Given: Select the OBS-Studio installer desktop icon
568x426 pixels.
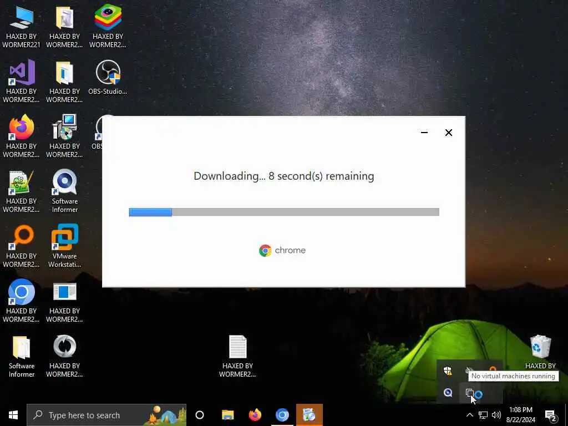Looking at the screenshot, I should pos(108,73).
